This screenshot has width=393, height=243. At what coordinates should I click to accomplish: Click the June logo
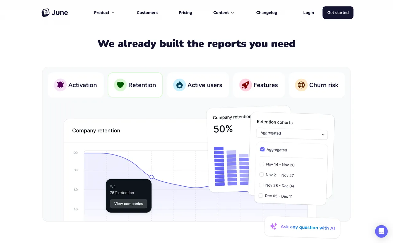point(55,13)
